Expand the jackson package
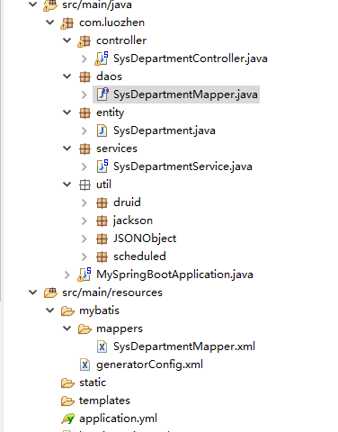 click(x=84, y=220)
